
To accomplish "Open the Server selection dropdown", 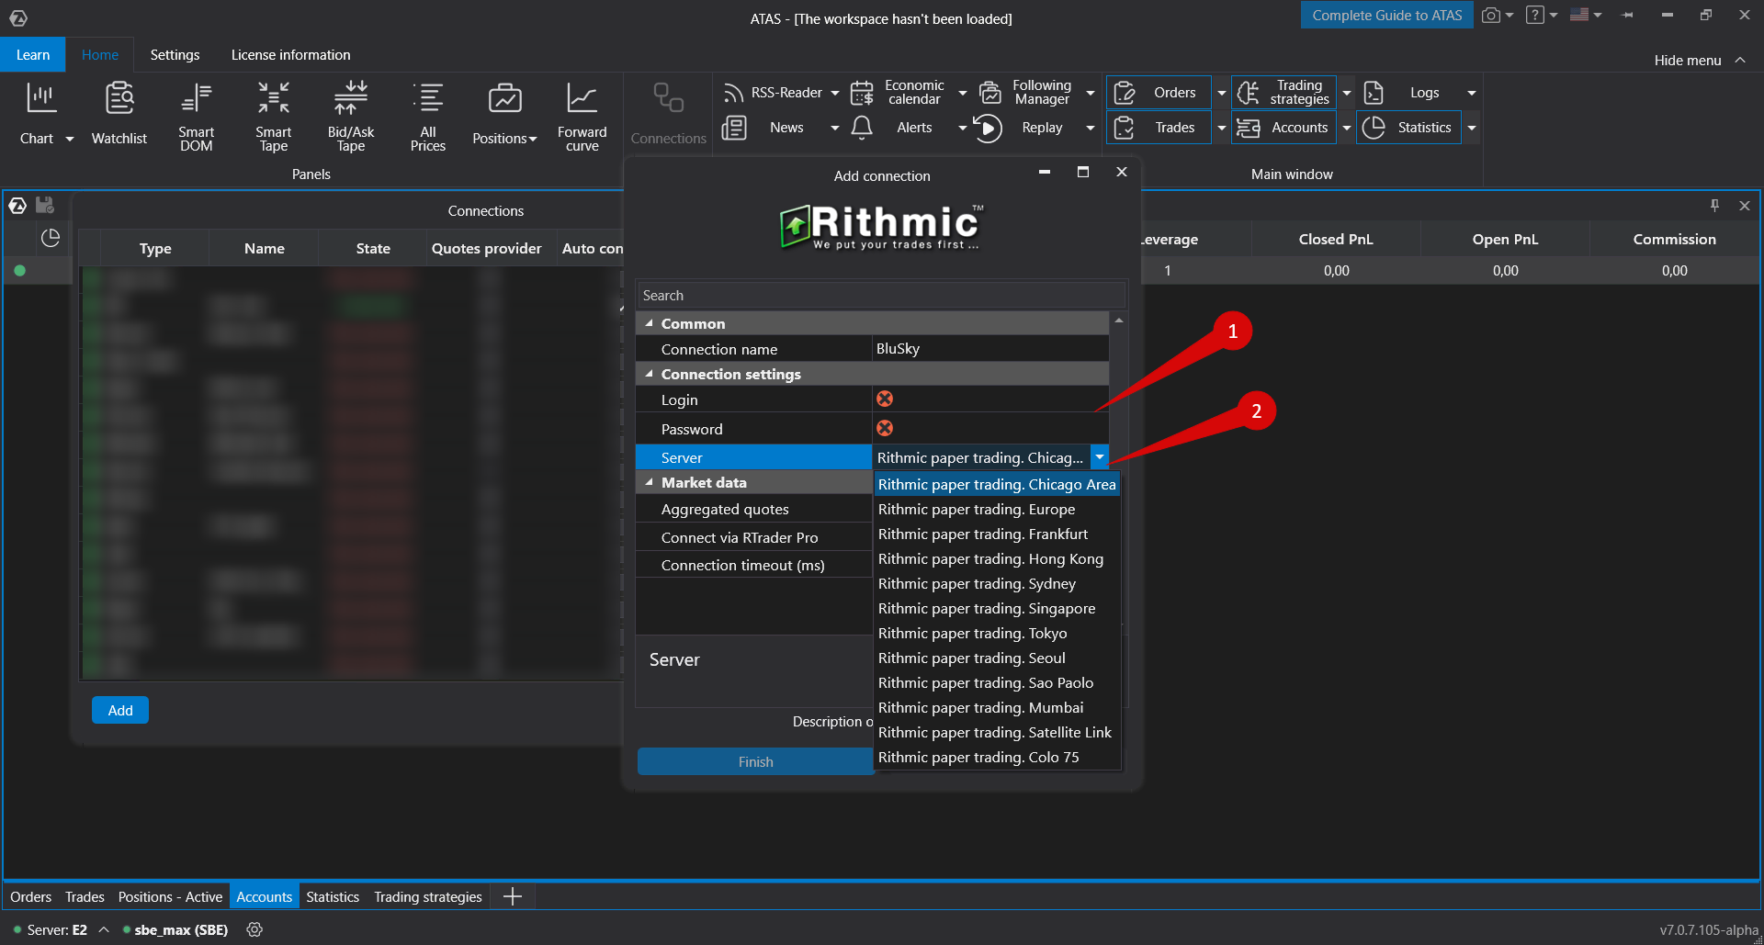I will [1099, 456].
